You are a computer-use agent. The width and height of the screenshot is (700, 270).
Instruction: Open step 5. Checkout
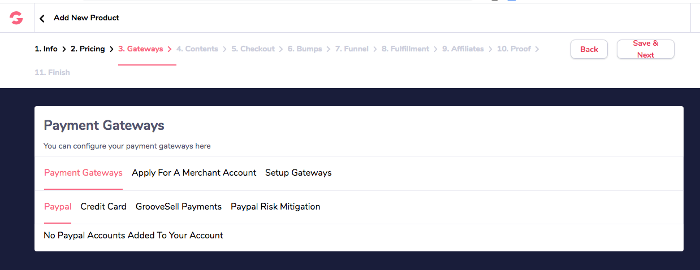(x=253, y=49)
